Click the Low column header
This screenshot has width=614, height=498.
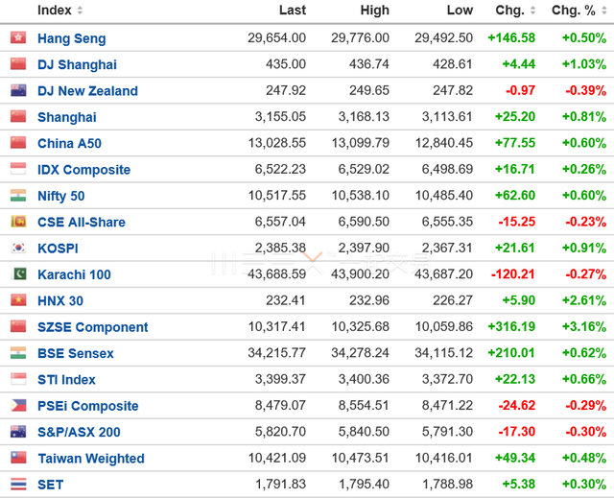[x=460, y=10]
